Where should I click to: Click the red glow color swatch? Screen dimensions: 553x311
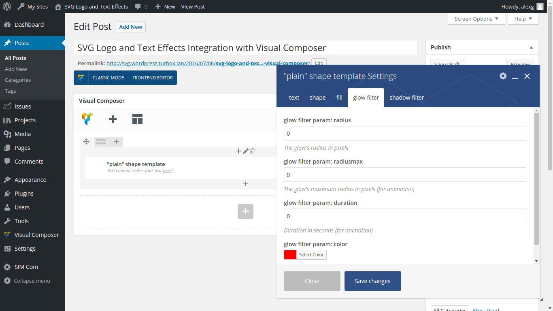click(290, 255)
